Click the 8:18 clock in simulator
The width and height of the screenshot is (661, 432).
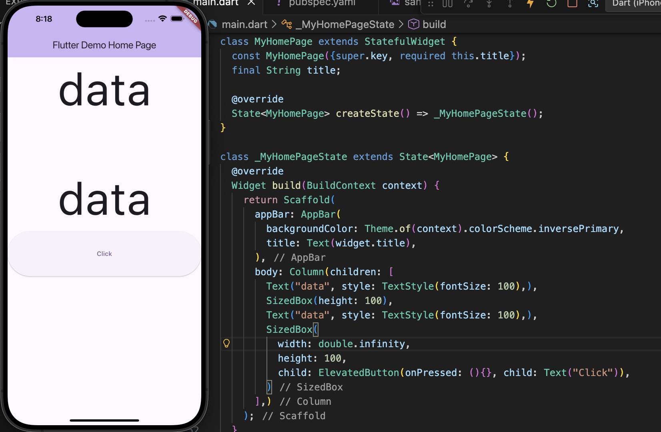point(44,19)
